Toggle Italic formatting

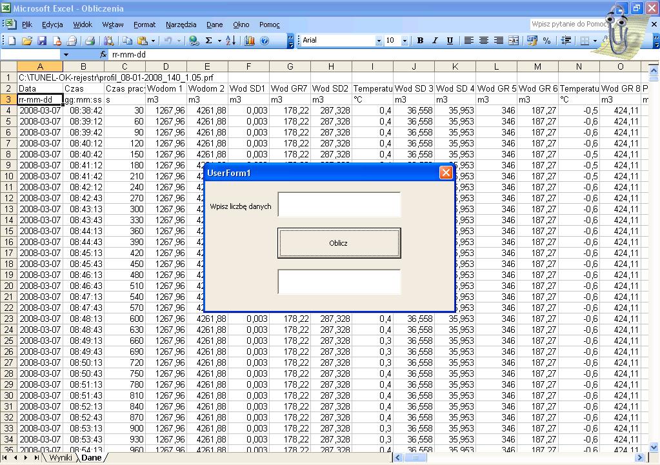coord(435,41)
